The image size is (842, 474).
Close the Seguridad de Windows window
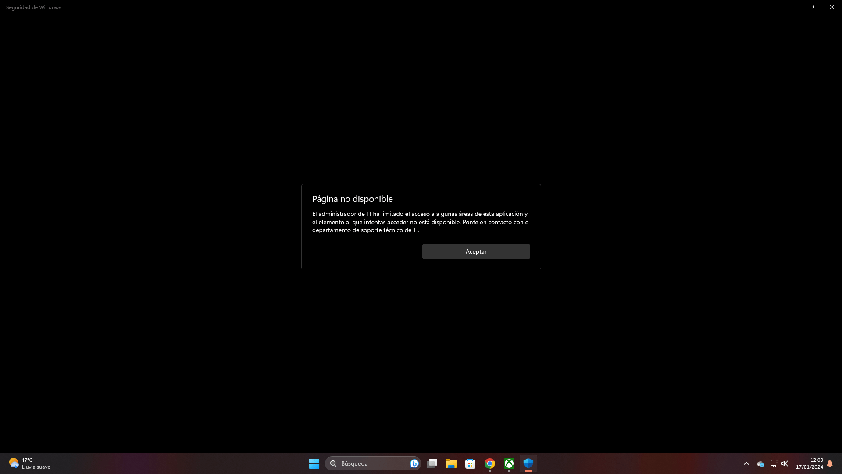(832, 7)
